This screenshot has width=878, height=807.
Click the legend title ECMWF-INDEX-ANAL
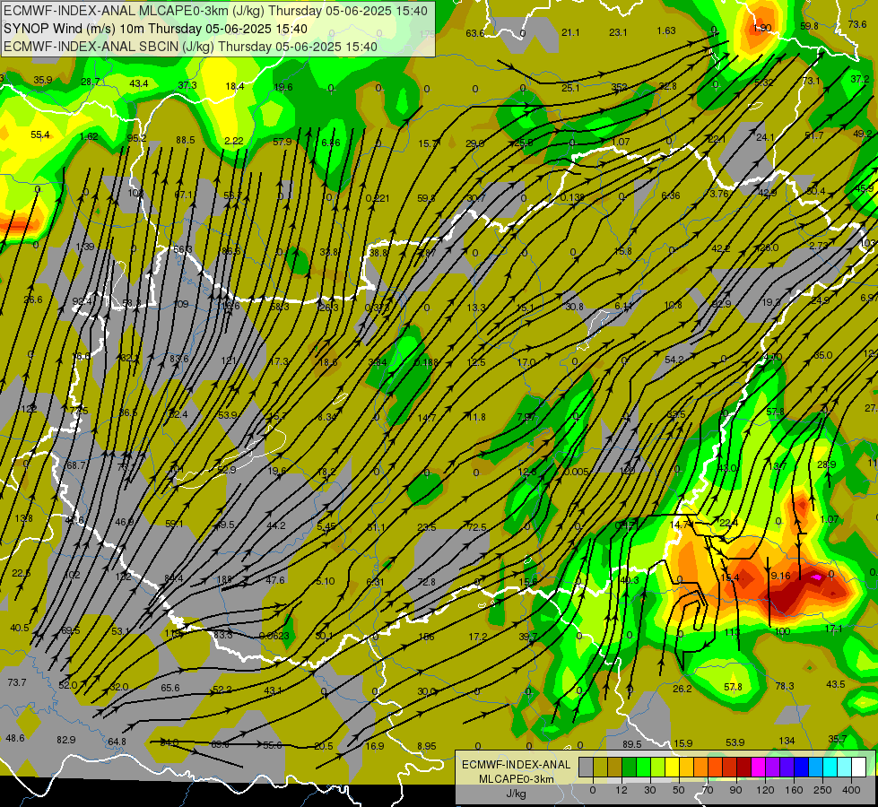coord(516,765)
